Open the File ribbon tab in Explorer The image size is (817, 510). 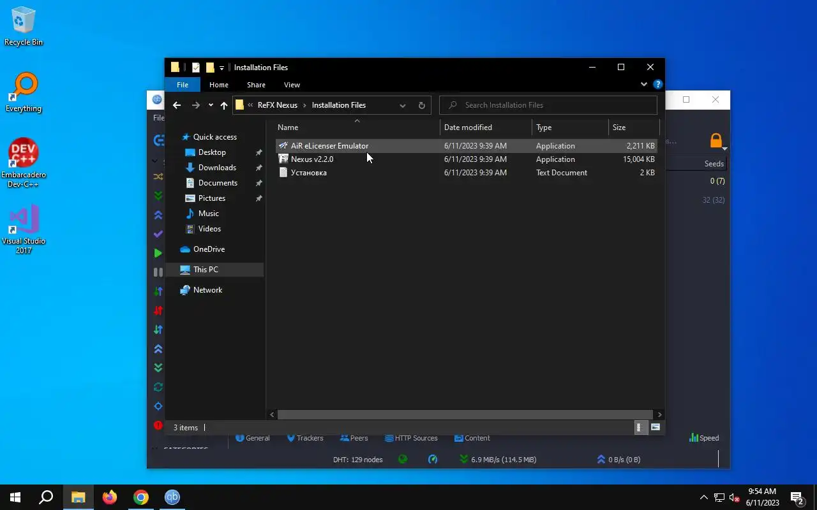coord(183,85)
